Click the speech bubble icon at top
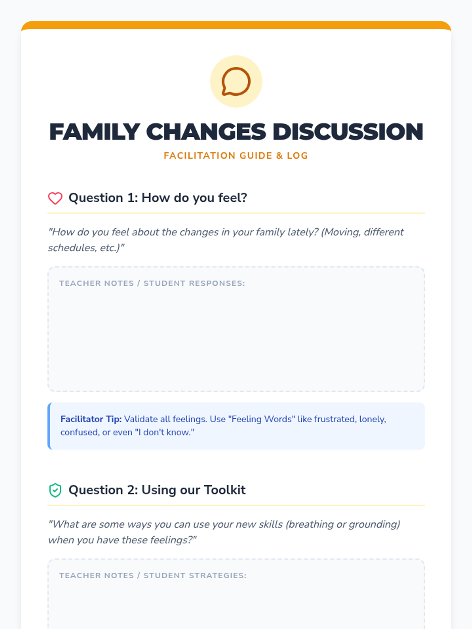 (x=236, y=81)
